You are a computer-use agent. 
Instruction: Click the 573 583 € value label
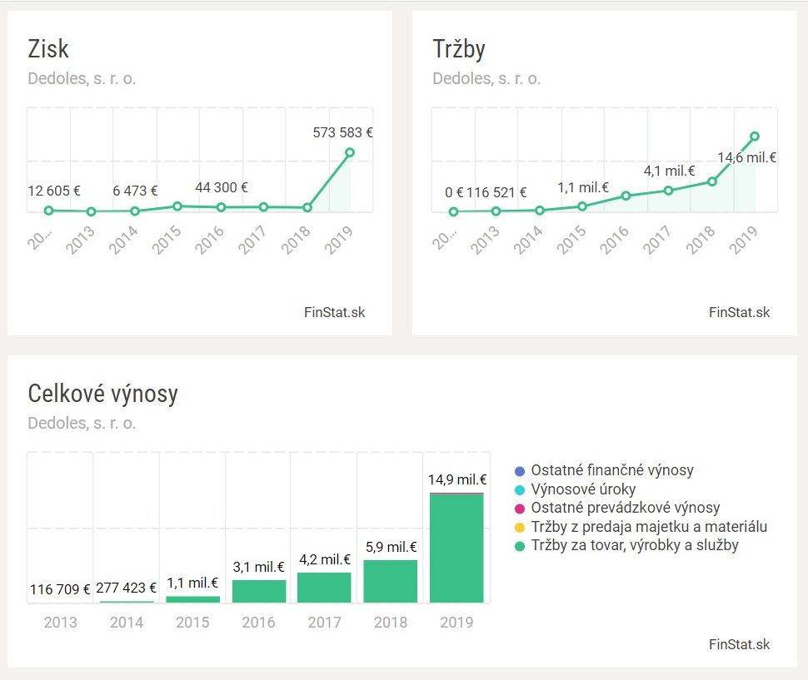tap(342, 132)
